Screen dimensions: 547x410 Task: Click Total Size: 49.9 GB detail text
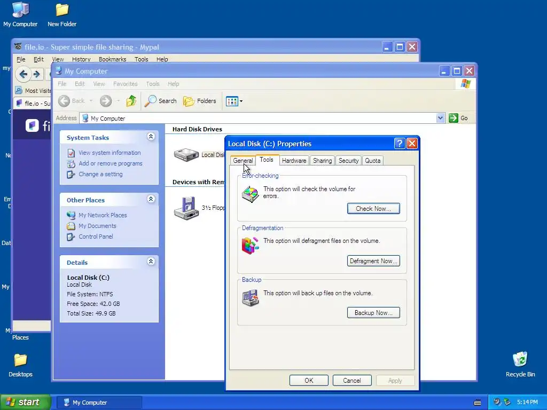point(91,313)
